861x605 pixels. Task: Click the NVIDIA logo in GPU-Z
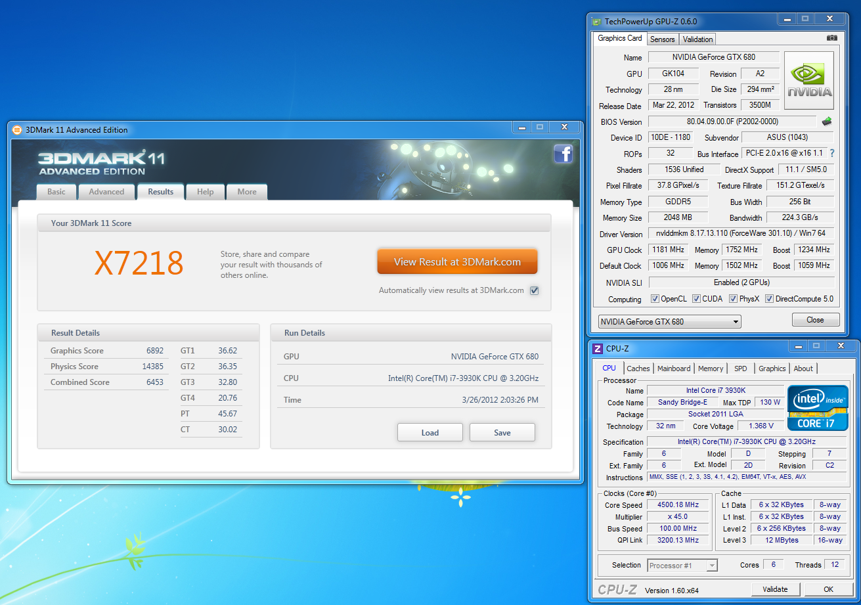click(809, 81)
